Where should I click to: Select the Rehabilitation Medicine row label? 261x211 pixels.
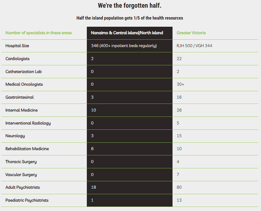click(x=27, y=149)
